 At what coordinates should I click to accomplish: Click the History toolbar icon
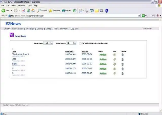coord(74,11)
